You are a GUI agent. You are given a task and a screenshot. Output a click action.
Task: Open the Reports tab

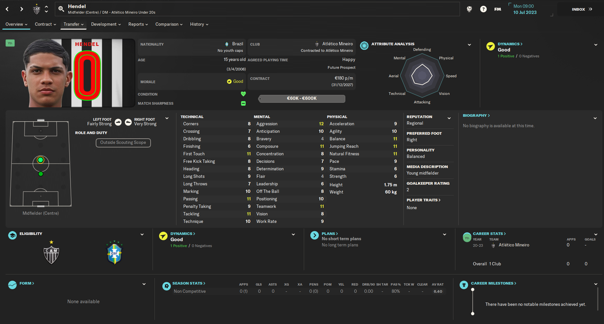138,24
